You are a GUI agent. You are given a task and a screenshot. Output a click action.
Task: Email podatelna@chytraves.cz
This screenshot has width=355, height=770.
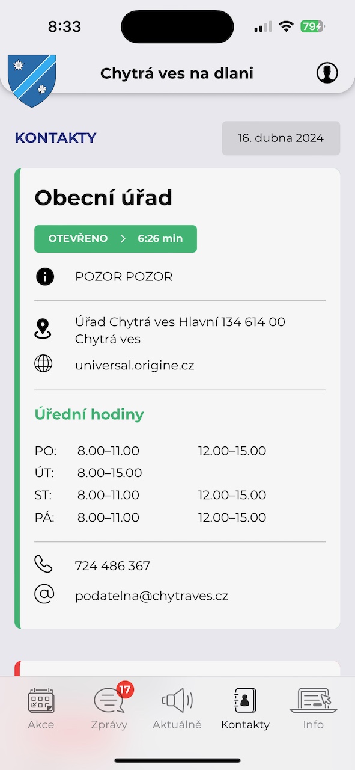[x=151, y=596]
